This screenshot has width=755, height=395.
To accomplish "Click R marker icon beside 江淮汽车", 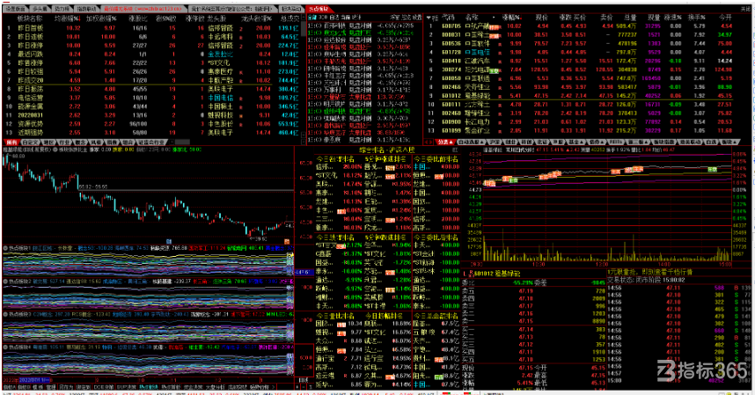I will point(500,62).
